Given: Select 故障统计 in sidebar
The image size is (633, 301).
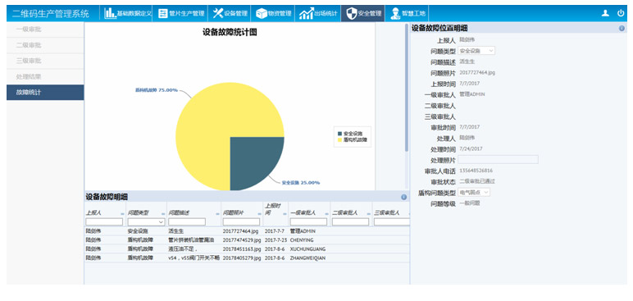Looking at the screenshot, I should (45, 93).
